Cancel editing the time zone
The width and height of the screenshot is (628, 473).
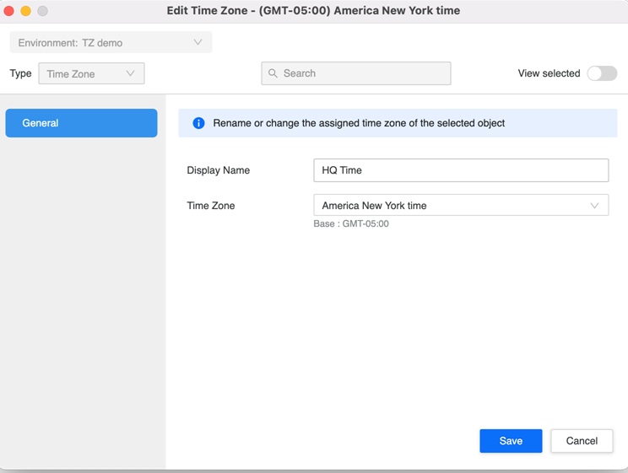pos(582,441)
